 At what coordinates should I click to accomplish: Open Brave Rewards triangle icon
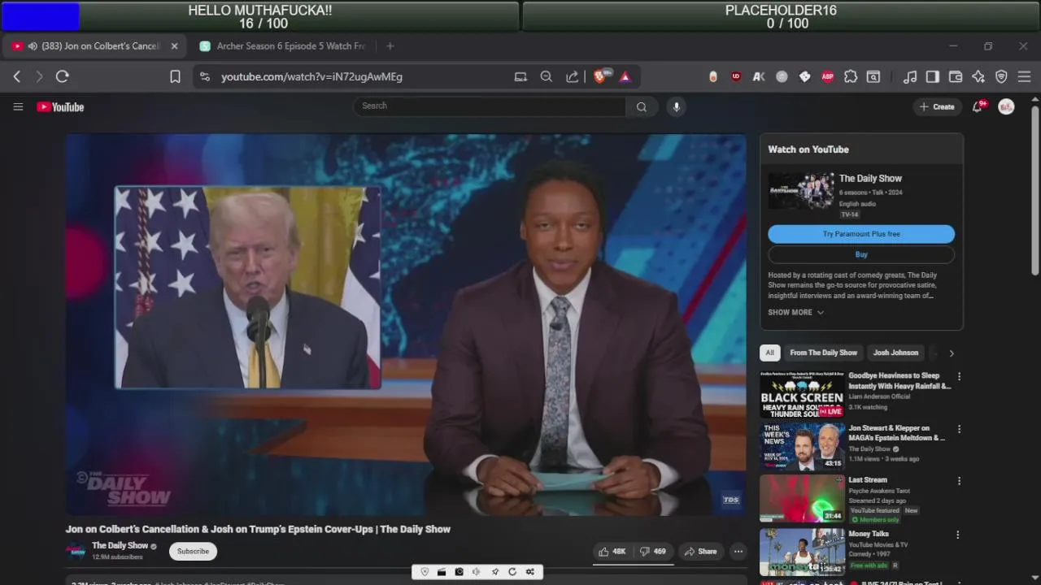pyautogui.click(x=625, y=76)
